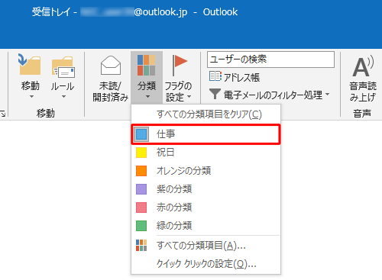Select オレンジの分類 from the menu
Viewport: 382px width, 280px height.
point(206,171)
